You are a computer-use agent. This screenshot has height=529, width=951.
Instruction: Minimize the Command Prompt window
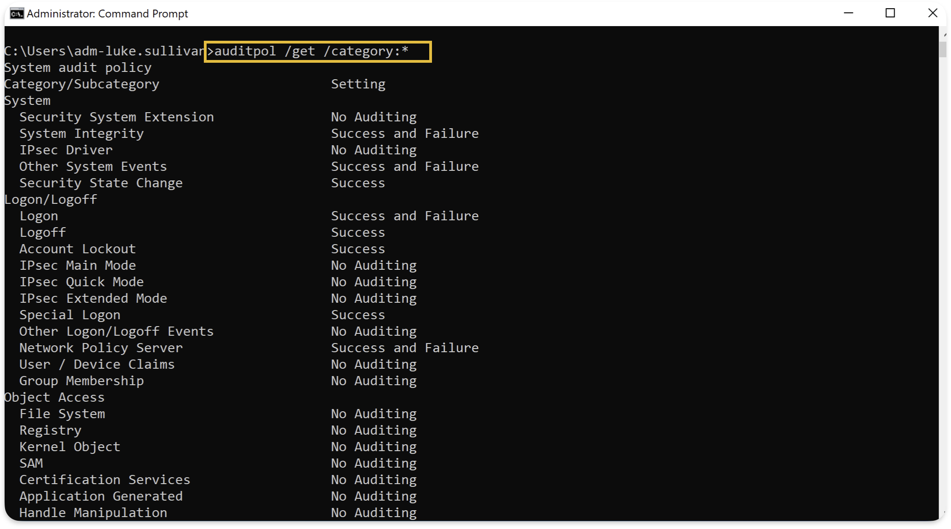848,13
